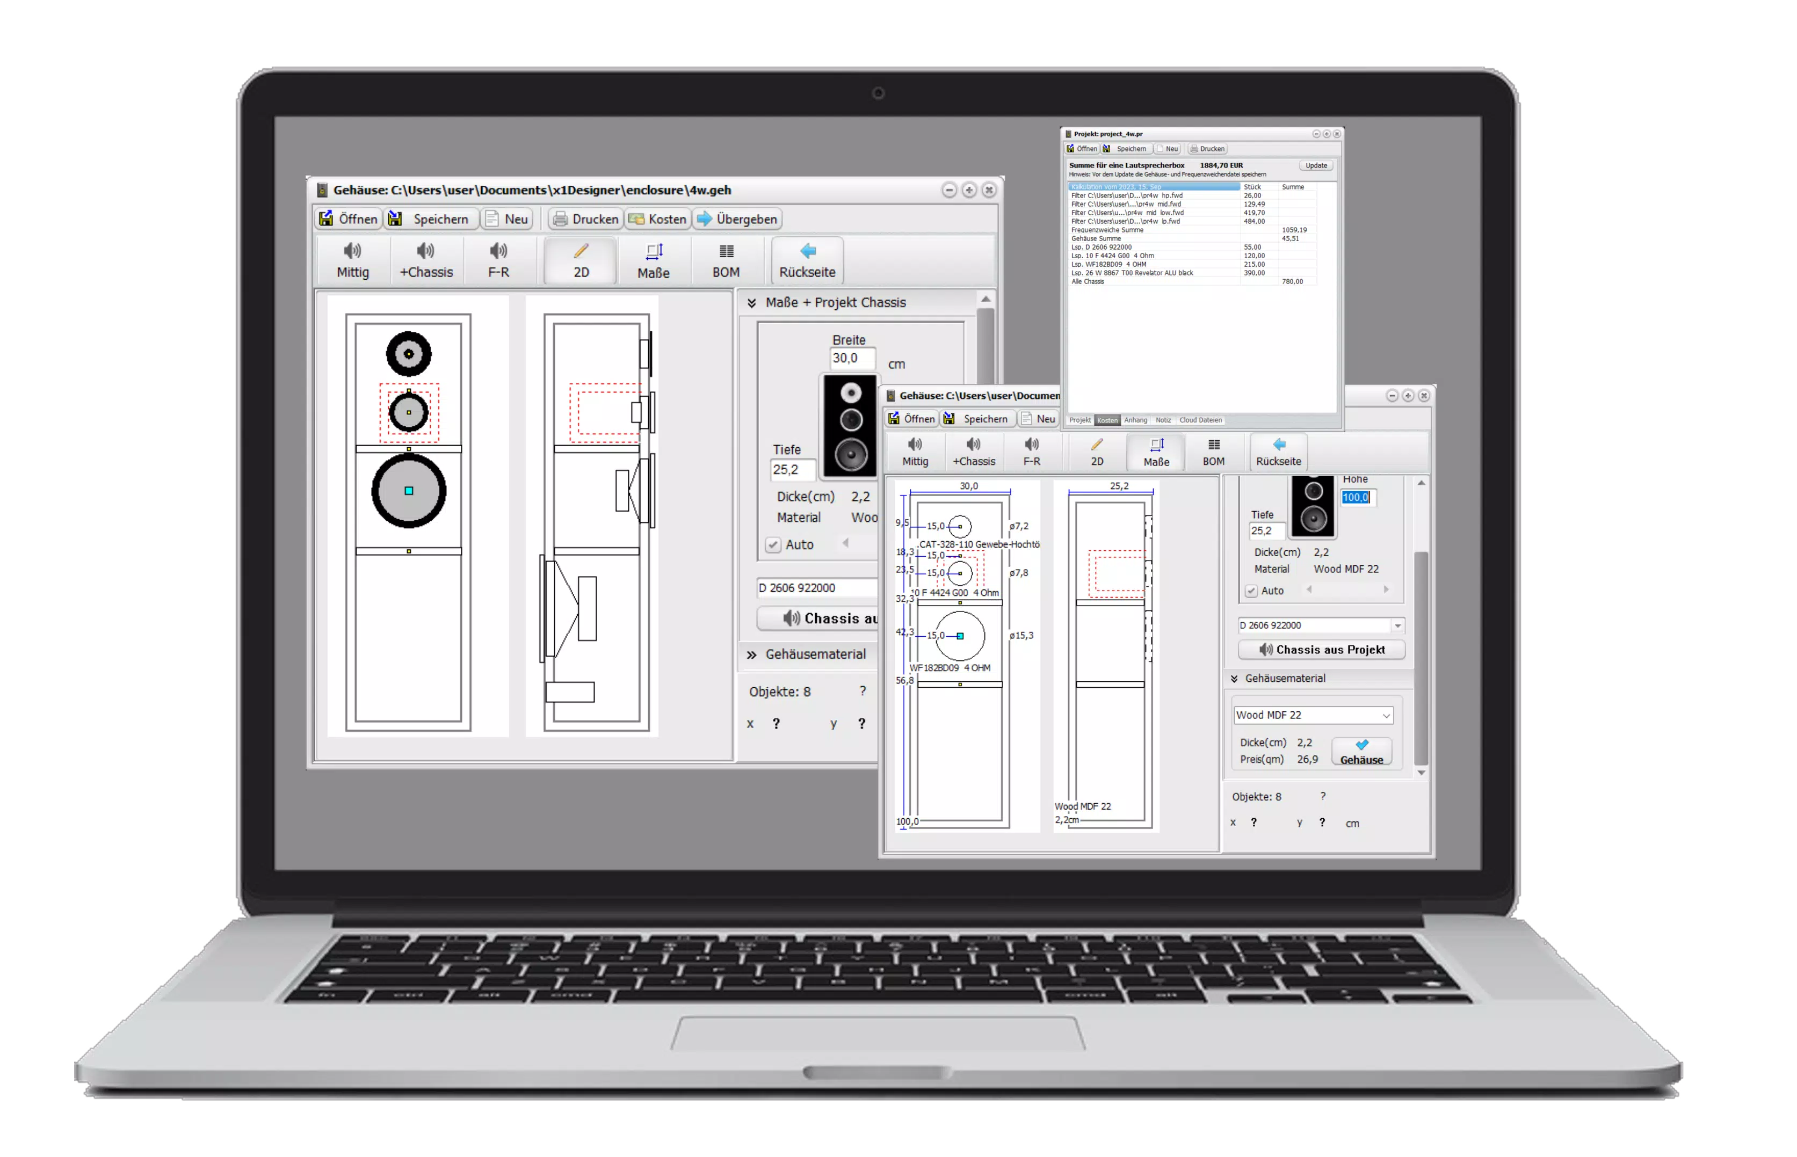Click Mittig in the front Gehäuse window
The height and width of the screenshot is (1157, 1797).
click(x=915, y=452)
